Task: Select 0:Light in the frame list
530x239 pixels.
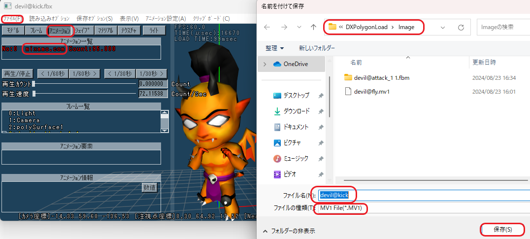Action: click(x=22, y=113)
